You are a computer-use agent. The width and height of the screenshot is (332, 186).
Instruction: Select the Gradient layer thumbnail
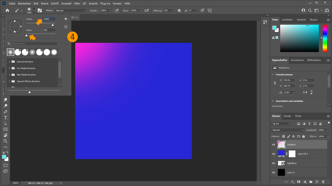(281, 145)
